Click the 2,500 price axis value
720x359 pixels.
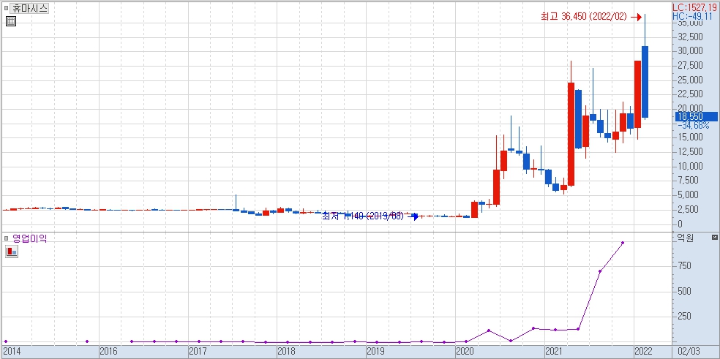[688, 209]
